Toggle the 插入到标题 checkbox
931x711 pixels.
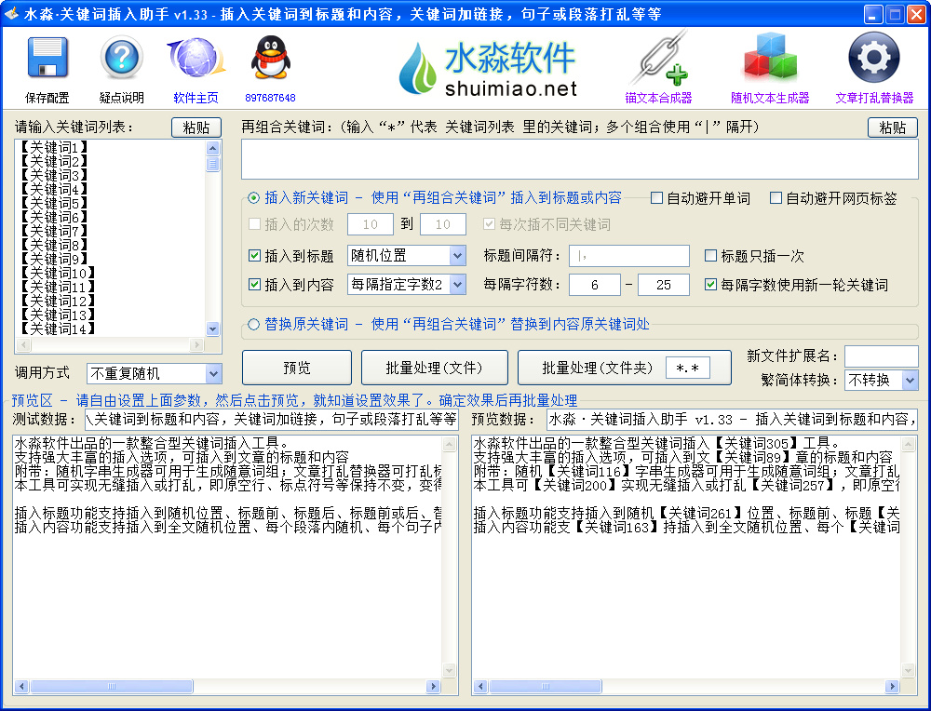tap(255, 256)
